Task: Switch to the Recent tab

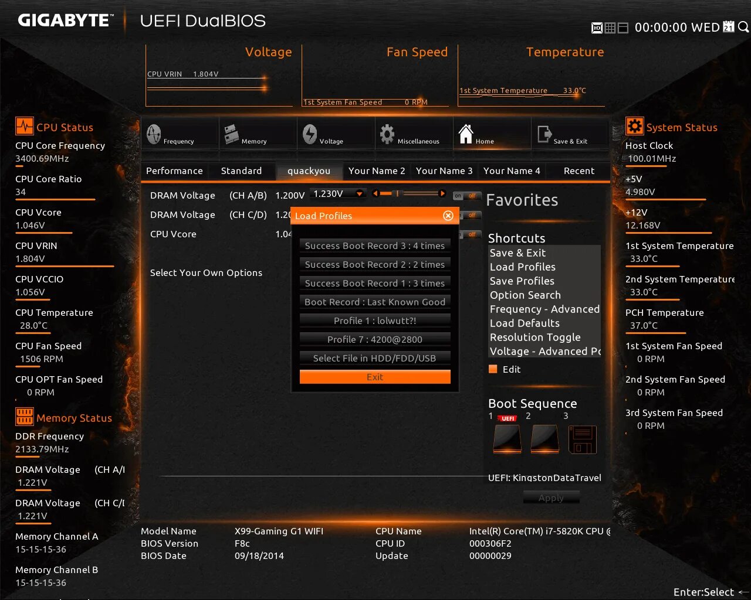Action: tap(579, 171)
